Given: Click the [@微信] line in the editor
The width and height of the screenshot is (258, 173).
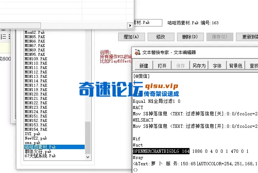Looking at the screenshot, I should (141, 76).
